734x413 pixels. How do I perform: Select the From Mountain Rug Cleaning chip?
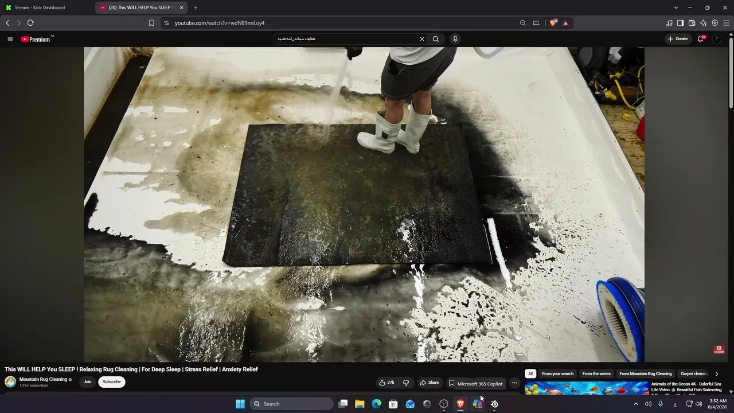click(646, 373)
